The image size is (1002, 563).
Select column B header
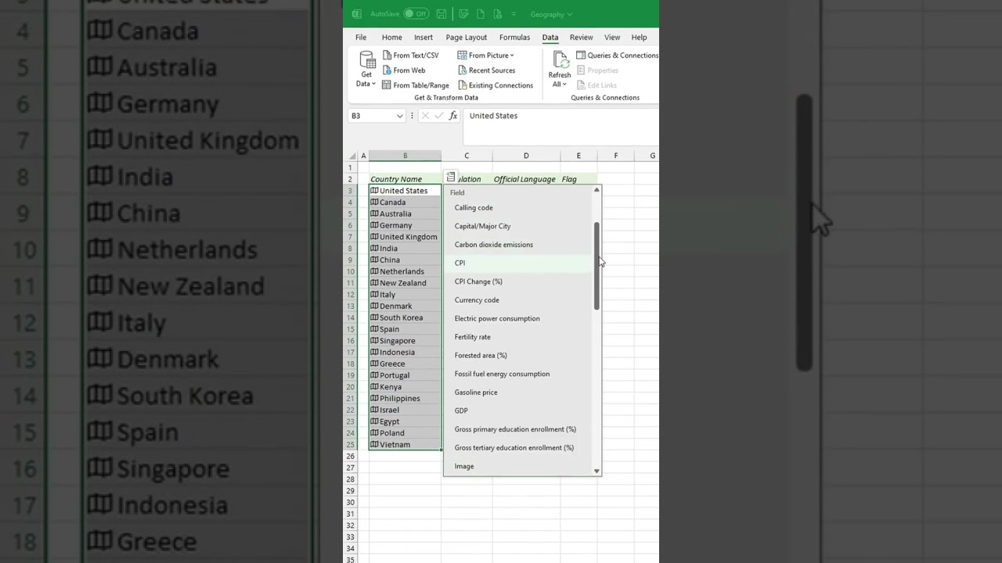click(405, 156)
